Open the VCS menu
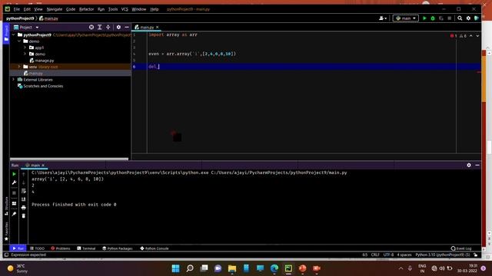This screenshot has width=492, height=276. 125,9
